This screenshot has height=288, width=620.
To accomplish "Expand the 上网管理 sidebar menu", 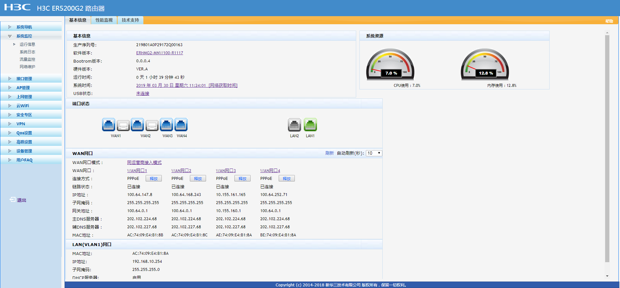I will tap(31, 97).
